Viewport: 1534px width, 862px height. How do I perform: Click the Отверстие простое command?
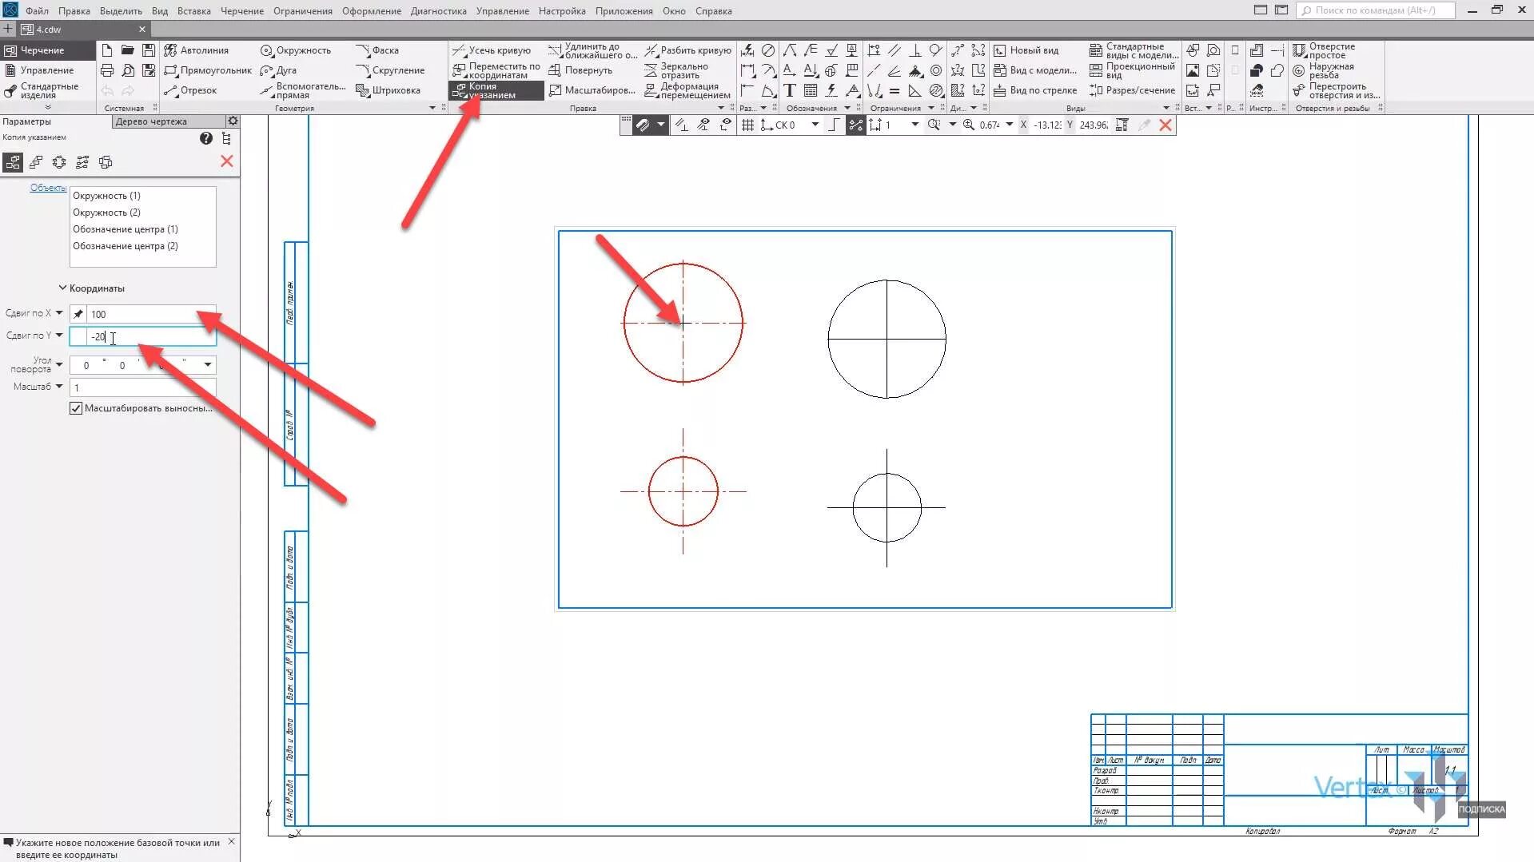click(1324, 50)
